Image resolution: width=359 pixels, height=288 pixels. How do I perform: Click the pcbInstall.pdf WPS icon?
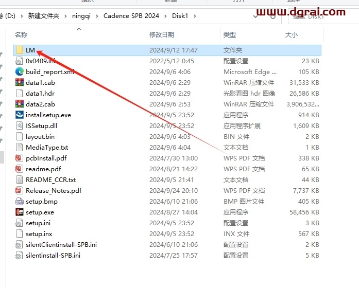coord(19,158)
